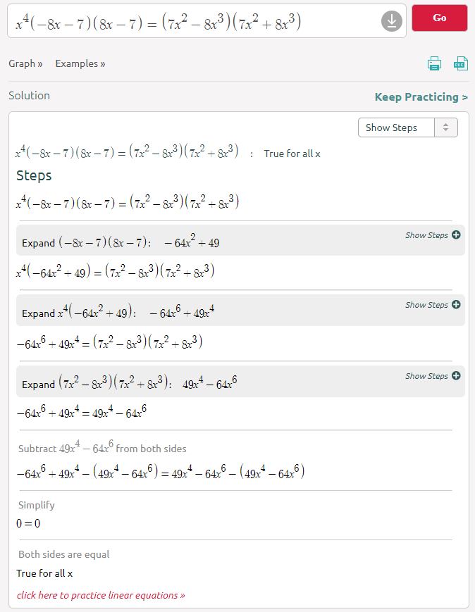Expand steps for x^4(-64x^2+49) expansion
The width and height of the screenshot is (475, 612).
click(432, 305)
